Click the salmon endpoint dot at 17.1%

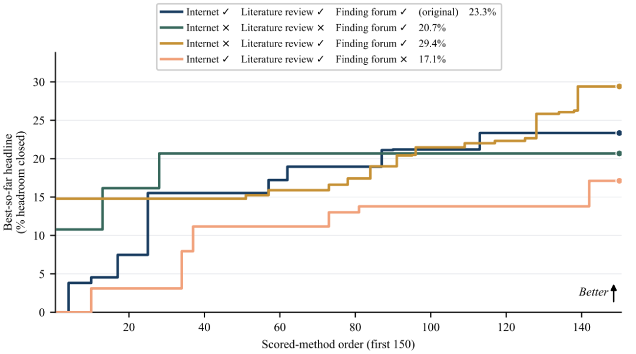(x=619, y=181)
